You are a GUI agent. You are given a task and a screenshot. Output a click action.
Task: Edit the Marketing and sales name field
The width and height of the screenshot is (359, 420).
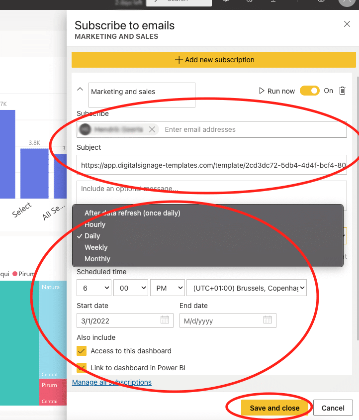pos(142,95)
